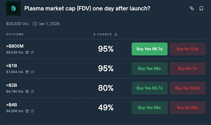Expand the >$4B outcome row
This screenshot has width=211, height=125.
click(x=106, y=108)
